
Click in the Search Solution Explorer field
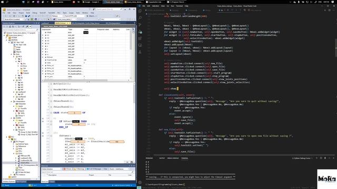(x=21, y=30)
